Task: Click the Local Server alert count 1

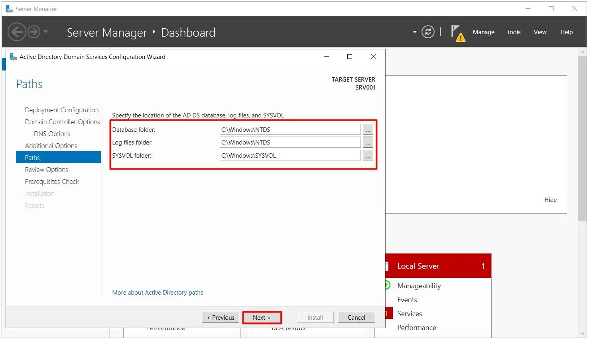Action: click(x=483, y=266)
